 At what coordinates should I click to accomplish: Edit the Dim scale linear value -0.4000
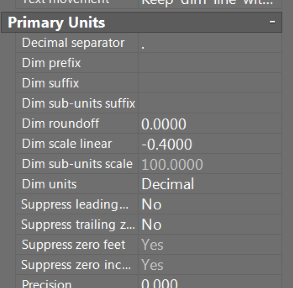point(210,144)
